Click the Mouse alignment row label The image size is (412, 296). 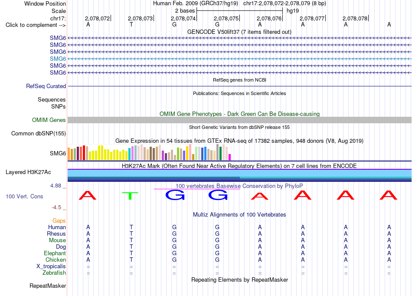coord(57,240)
